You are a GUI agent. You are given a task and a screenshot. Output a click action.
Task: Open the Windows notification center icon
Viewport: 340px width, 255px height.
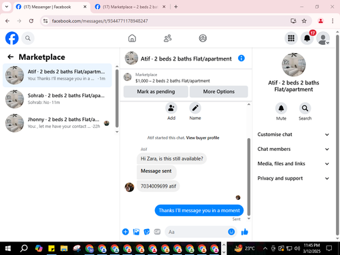(x=329, y=249)
